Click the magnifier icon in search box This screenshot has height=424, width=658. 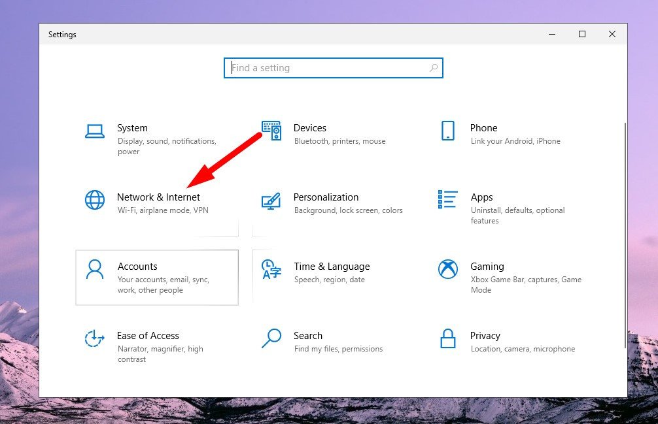[433, 68]
